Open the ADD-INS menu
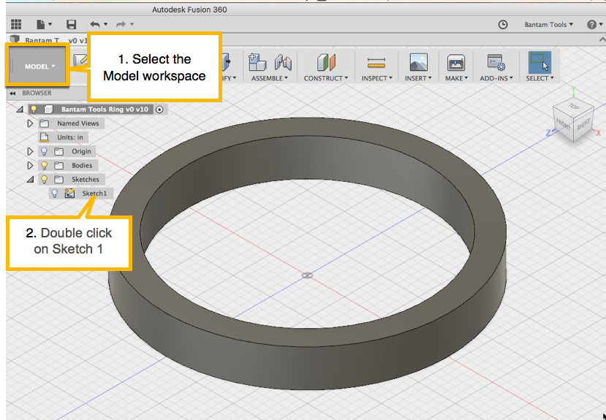 496,78
